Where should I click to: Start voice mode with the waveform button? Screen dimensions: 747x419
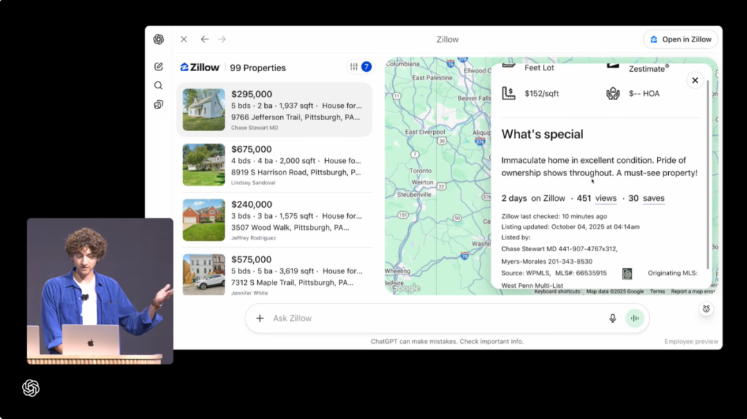(x=634, y=318)
